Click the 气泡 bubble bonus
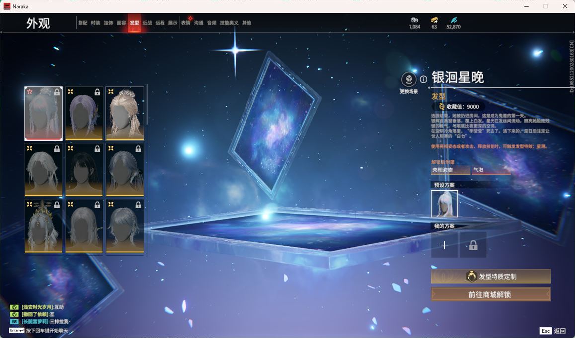 [x=491, y=169]
